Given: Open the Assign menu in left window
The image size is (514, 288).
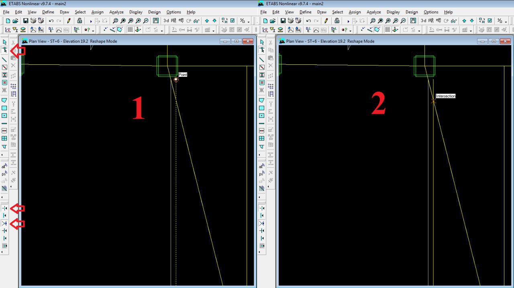Looking at the screenshot, I should 98,12.
